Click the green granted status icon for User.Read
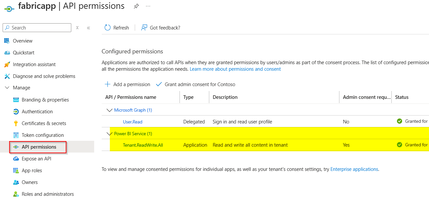Image resolution: width=429 pixels, height=201 pixels. click(x=399, y=121)
